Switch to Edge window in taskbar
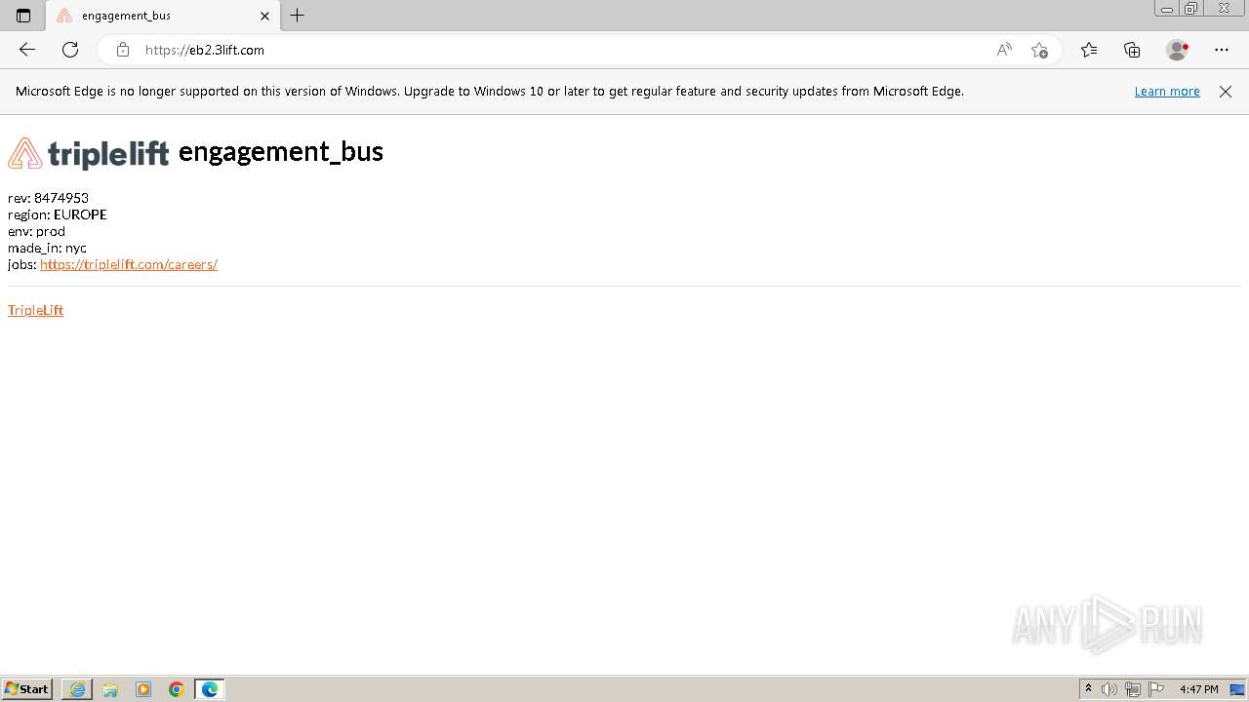The width and height of the screenshot is (1249, 702). [210, 689]
